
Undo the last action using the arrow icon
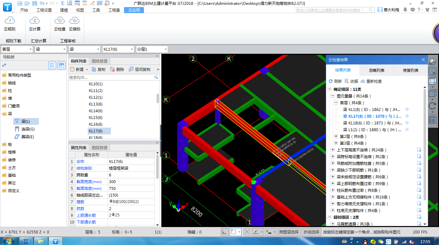tap(42, 3)
